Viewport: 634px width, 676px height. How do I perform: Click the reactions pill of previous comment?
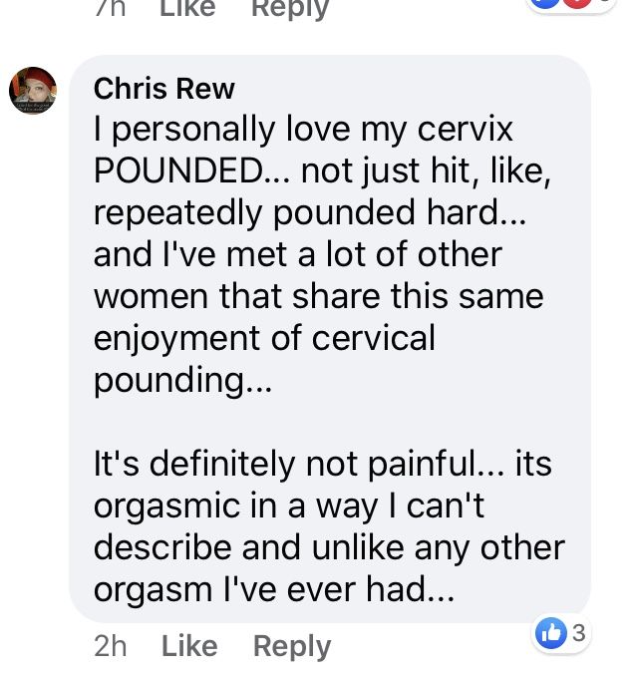[x=571, y=5]
